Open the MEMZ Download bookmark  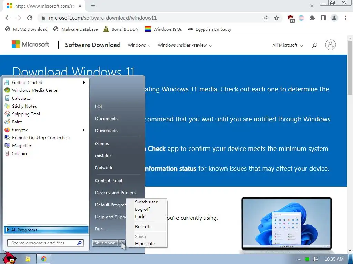(26, 29)
